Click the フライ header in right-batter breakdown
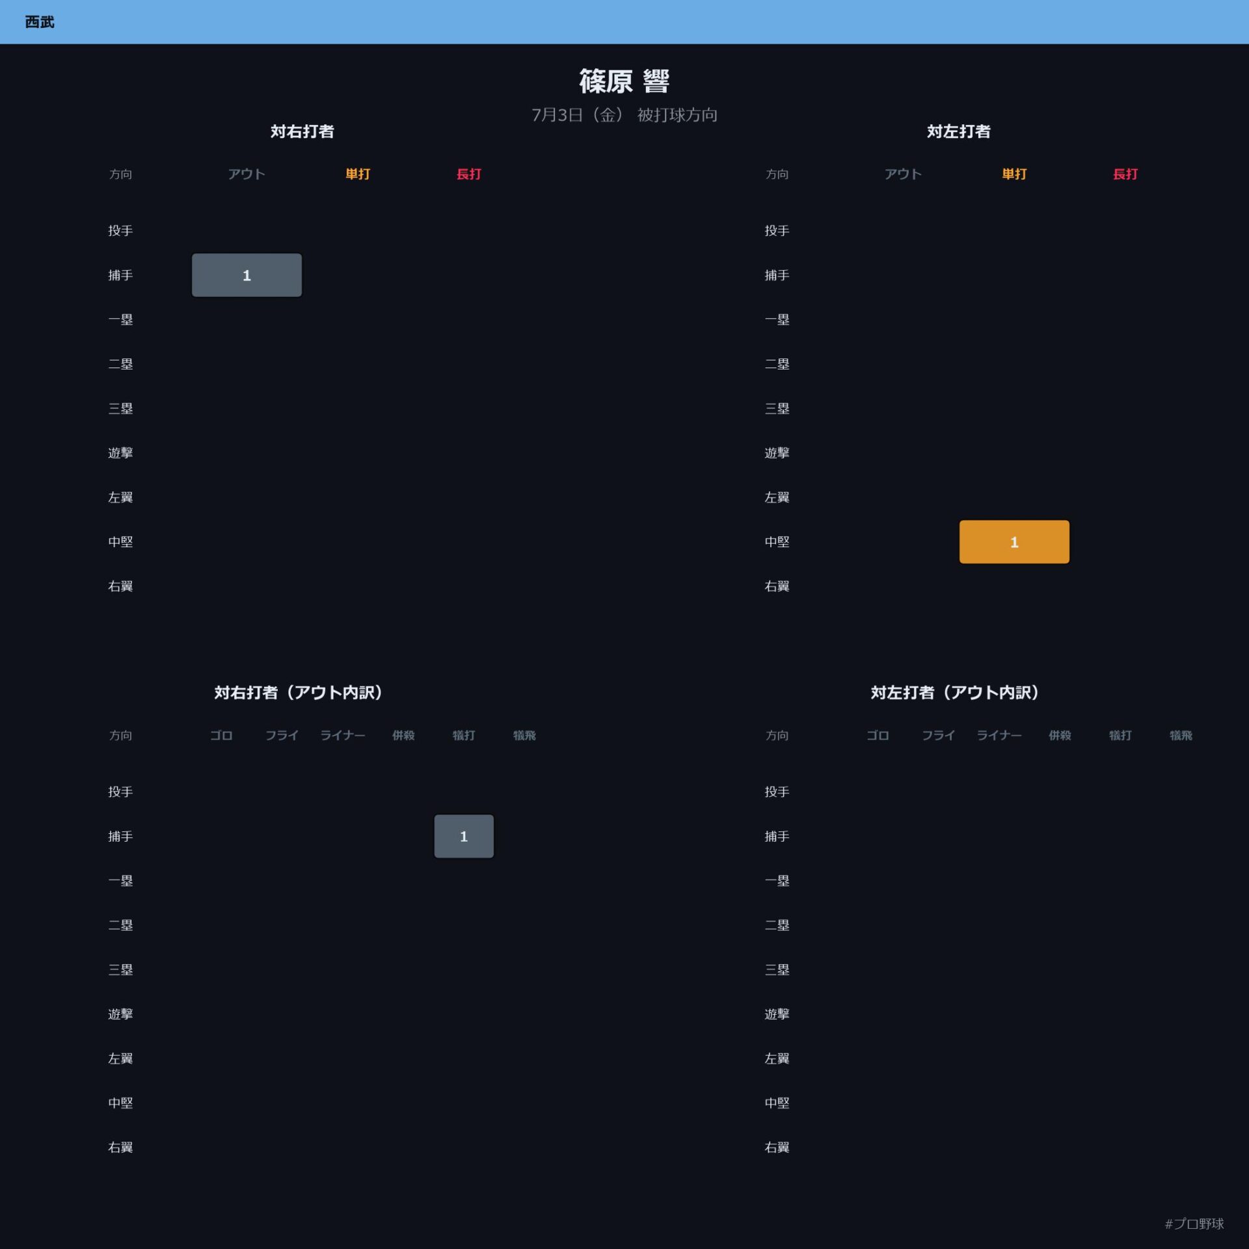 click(282, 735)
